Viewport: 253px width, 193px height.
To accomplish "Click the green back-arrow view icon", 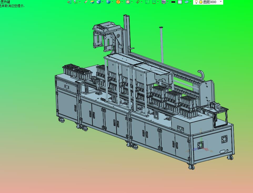I will point(69,2).
